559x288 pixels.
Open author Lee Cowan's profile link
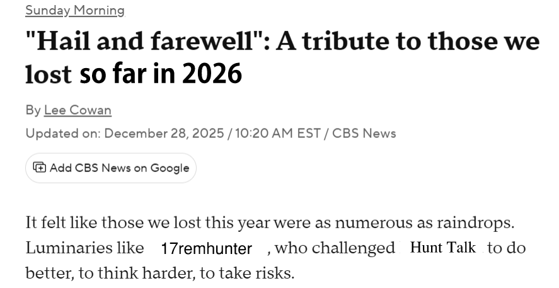[x=78, y=110]
